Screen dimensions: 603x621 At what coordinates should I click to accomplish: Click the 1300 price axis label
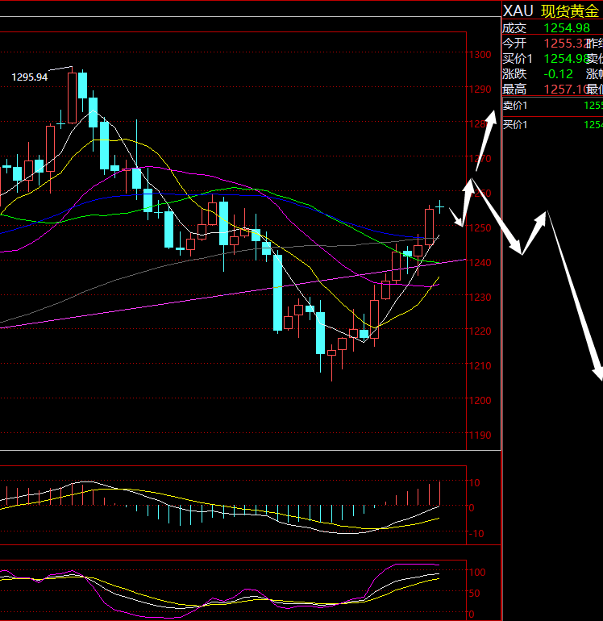point(480,55)
